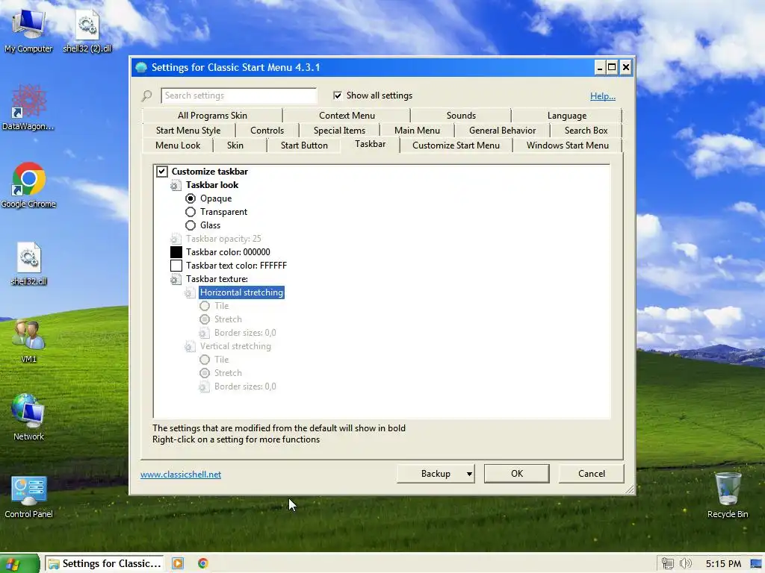This screenshot has width=765, height=573.
Task: Select shell32 (2).dll file icon
Action: [87, 31]
